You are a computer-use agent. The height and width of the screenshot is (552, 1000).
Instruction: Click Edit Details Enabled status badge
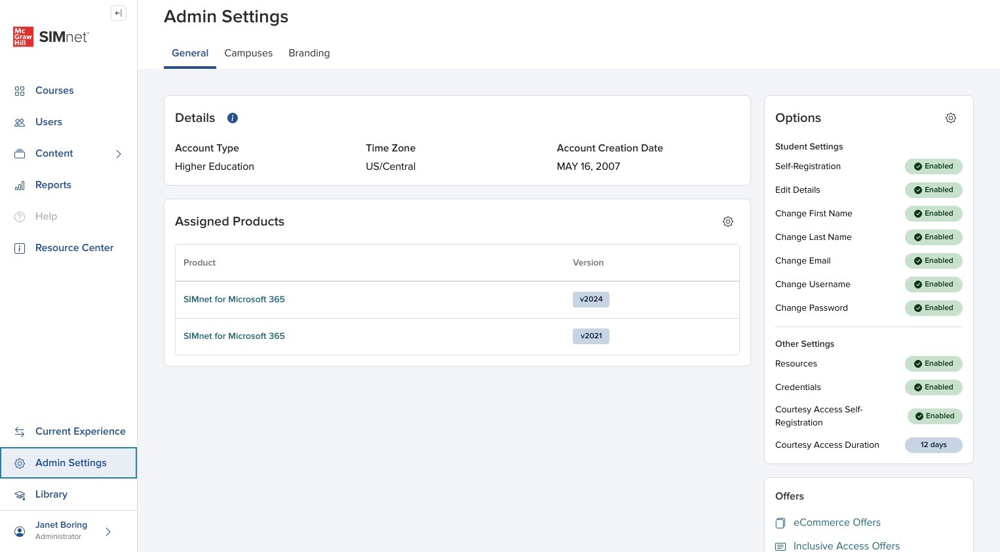coord(934,190)
